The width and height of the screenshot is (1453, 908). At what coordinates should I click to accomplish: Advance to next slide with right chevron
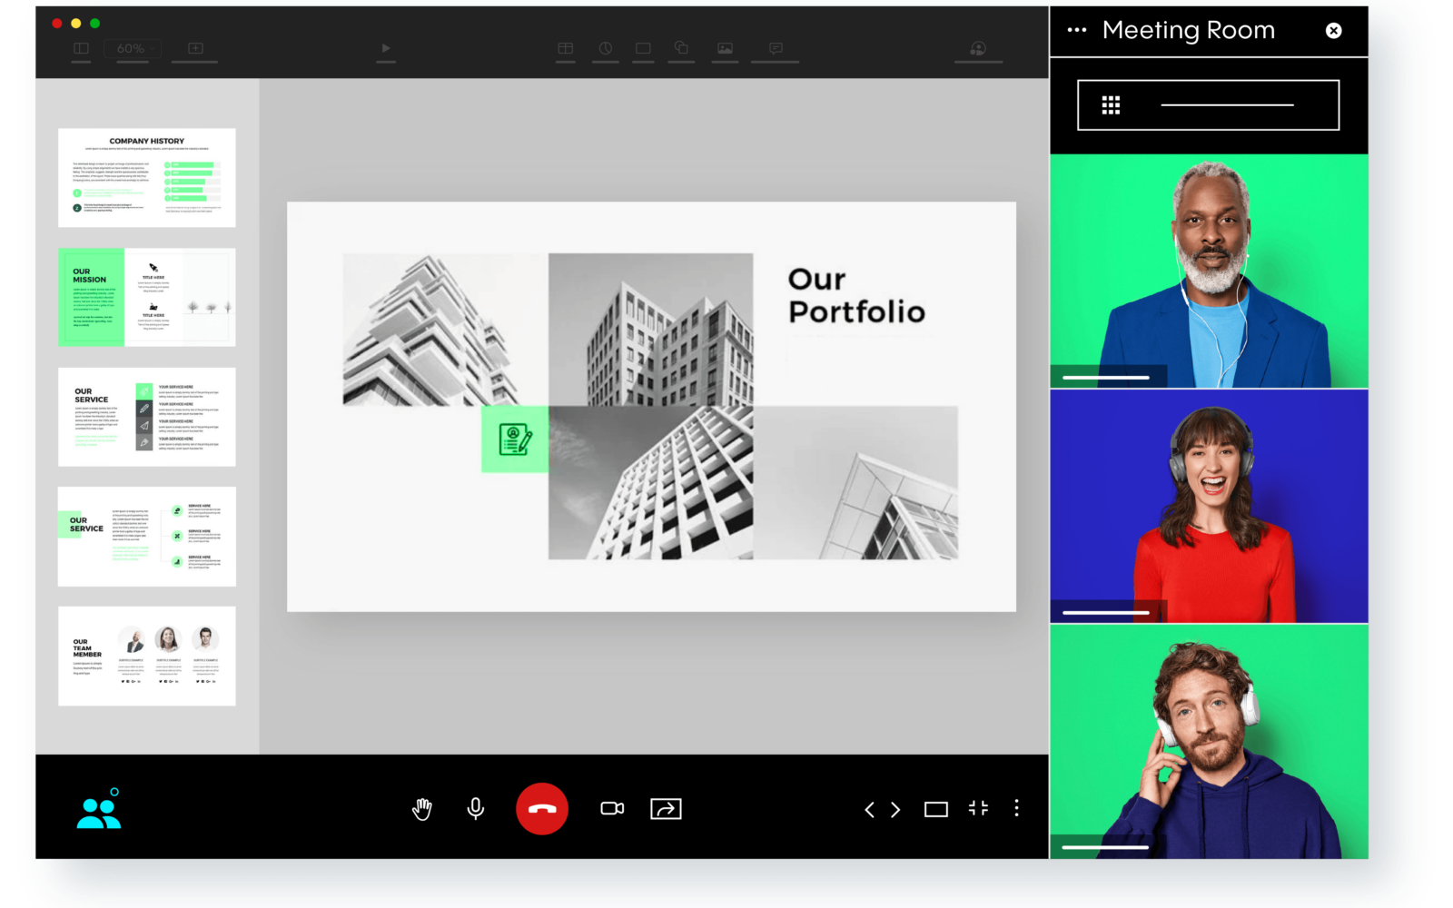tap(895, 809)
